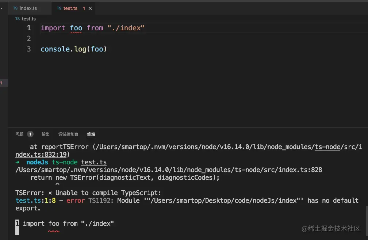This screenshot has height=240, width=368.
Task: Click the TS icon on test.ts tab
Action: coord(59,8)
